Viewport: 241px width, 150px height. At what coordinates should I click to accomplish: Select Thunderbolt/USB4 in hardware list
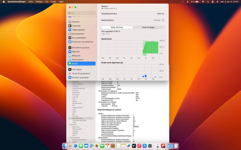coord(79,120)
